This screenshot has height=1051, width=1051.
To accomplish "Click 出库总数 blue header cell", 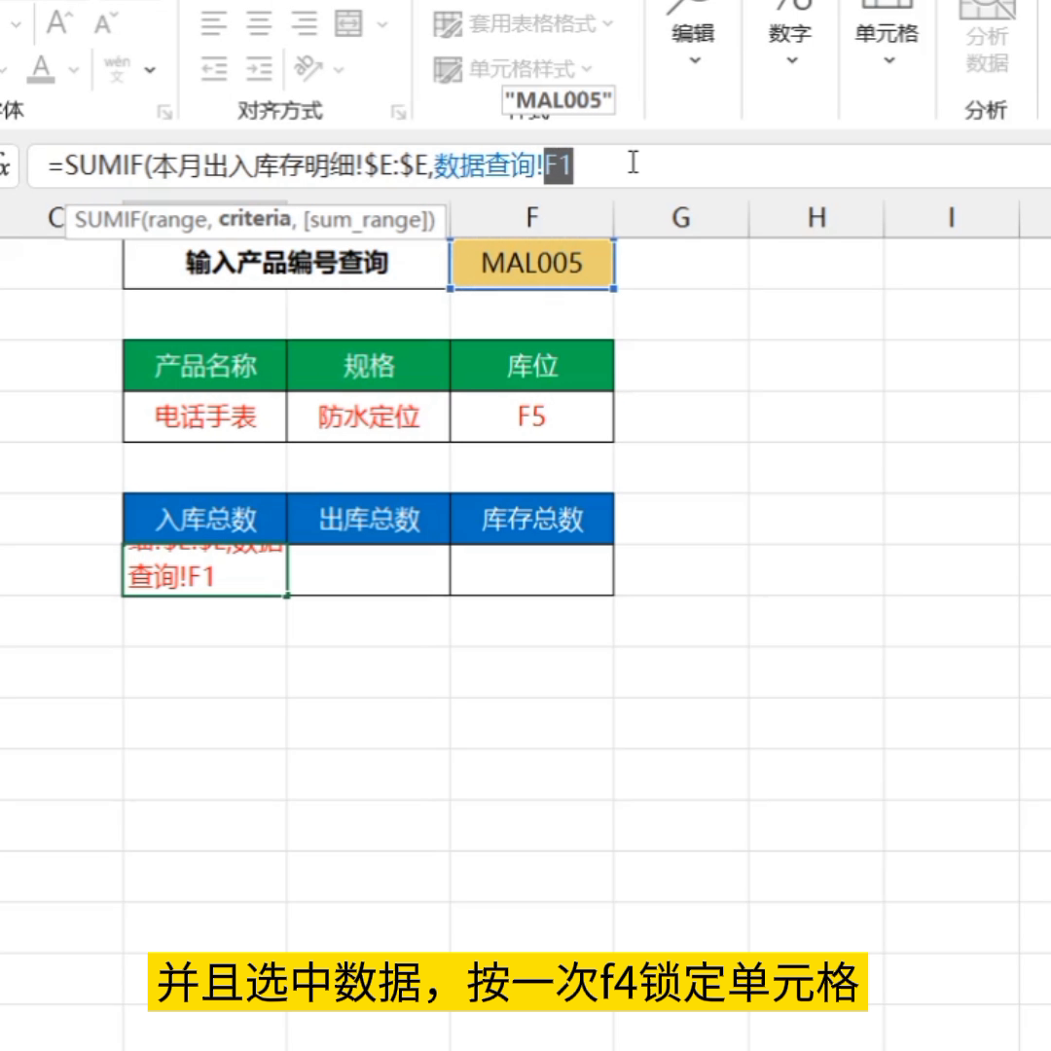I will pos(369,519).
